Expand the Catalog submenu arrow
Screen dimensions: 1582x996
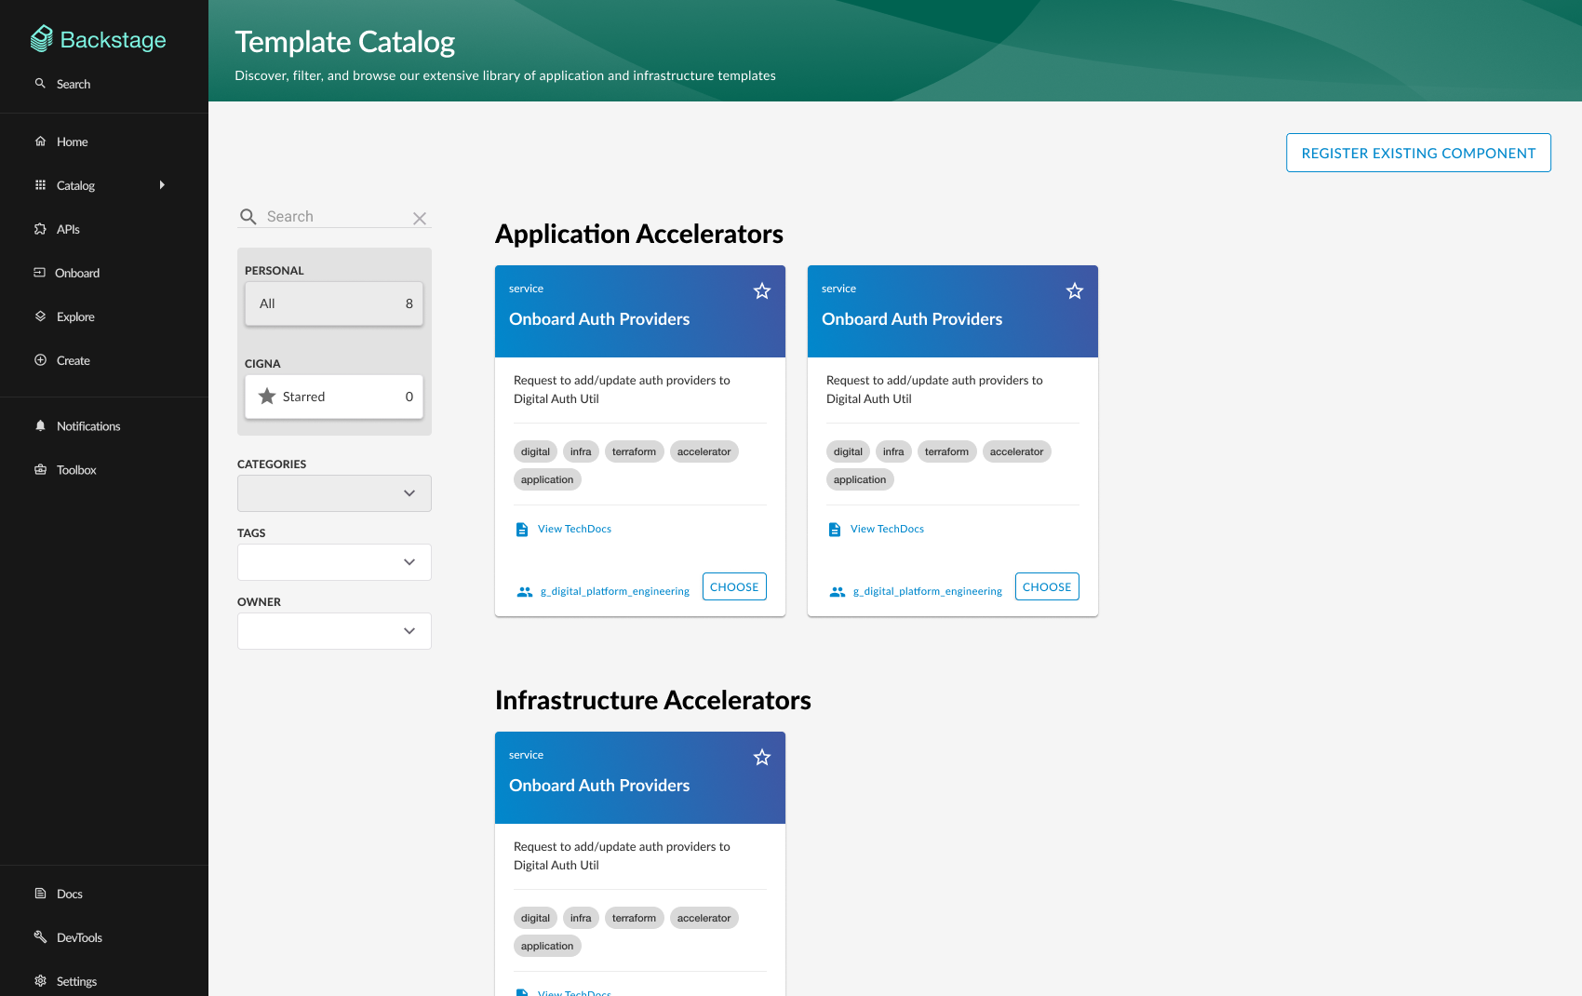pos(162,185)
